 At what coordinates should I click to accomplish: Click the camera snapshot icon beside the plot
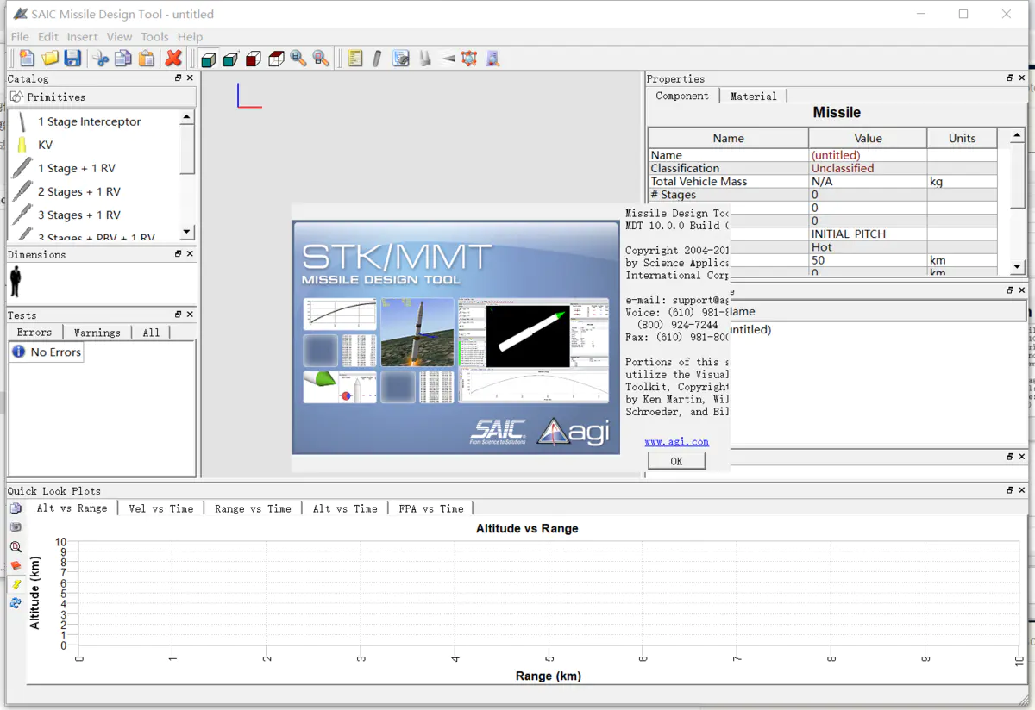16,526
